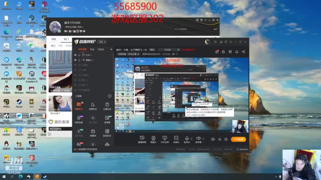Open the 歌词助手 tool
Viewport: 321px width, 180px height.
(107, 133)
